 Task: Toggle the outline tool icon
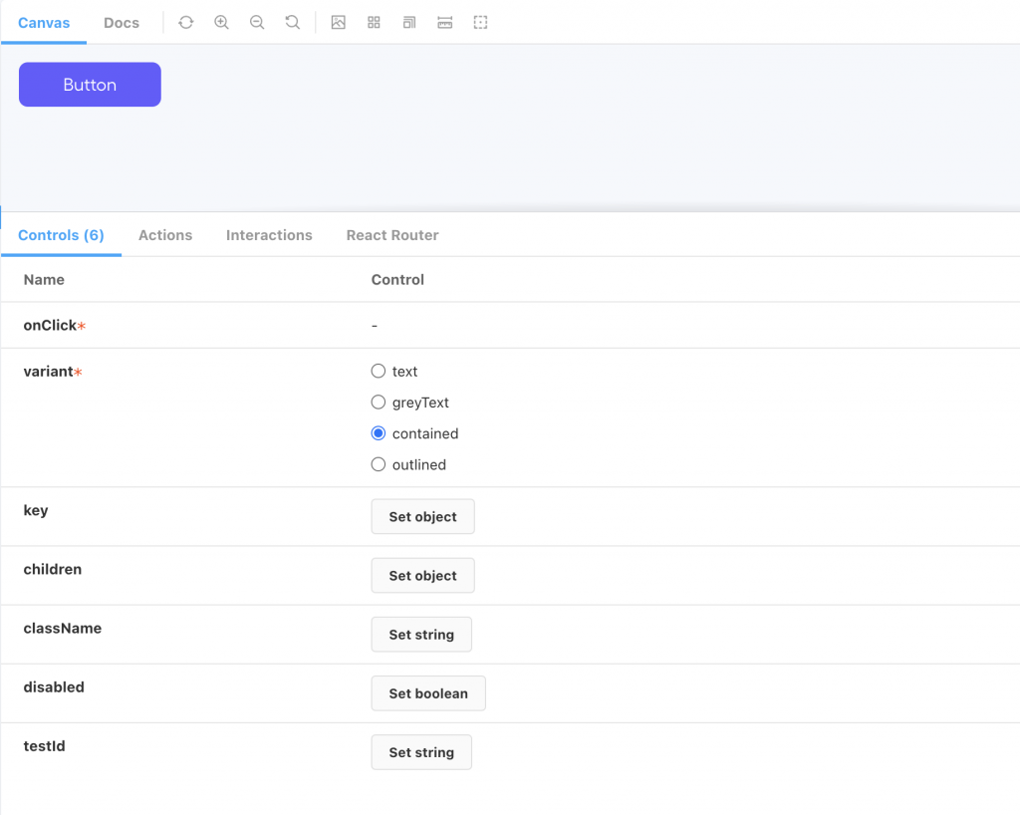pos(480,22)
